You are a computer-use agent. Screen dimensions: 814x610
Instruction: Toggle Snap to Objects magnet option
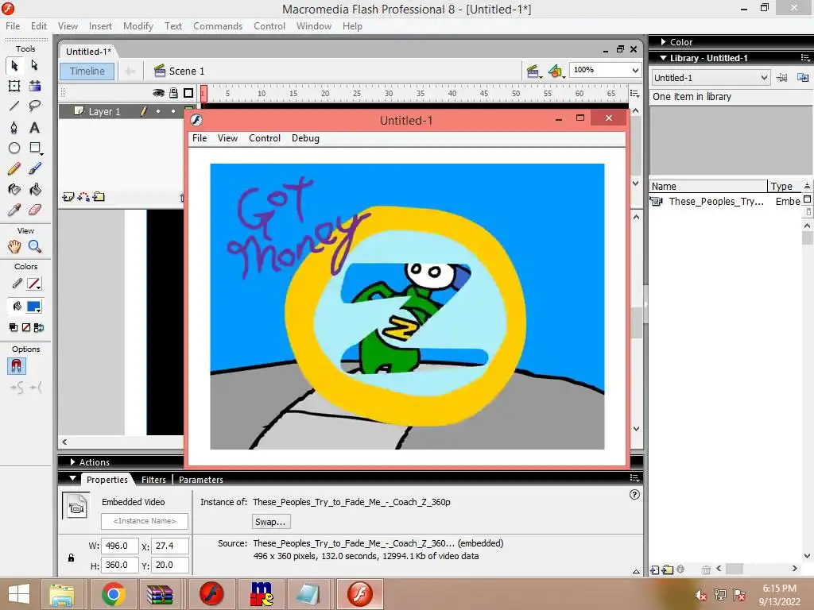(16, 367)
